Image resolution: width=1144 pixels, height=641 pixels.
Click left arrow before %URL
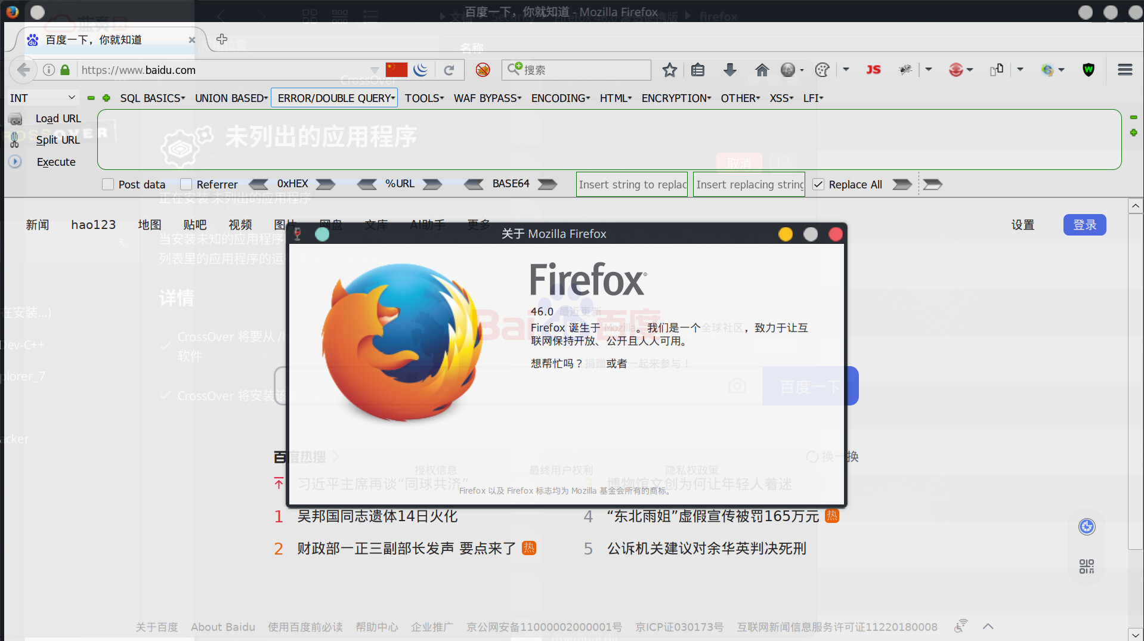click(367, 184)
